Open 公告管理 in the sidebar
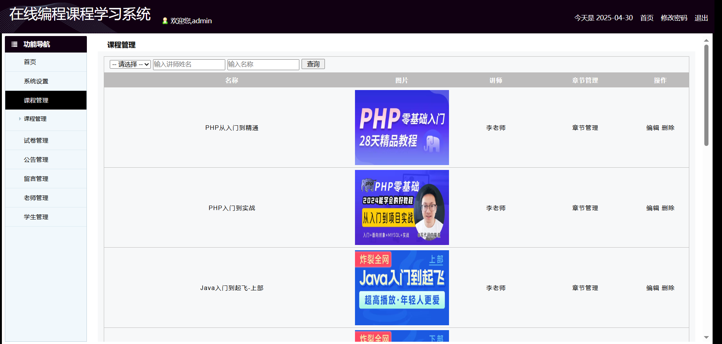 click(x=46, y=159)
